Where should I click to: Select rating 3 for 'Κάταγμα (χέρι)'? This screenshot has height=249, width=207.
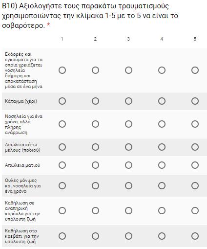coord(128,101)
